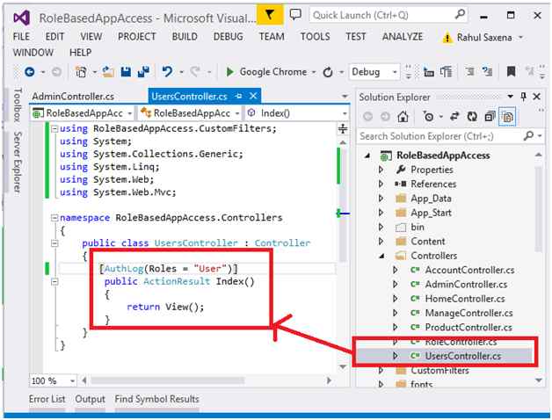Collapse the using directives region
Viewport: 552px width, 420px height.
(54, 129)
